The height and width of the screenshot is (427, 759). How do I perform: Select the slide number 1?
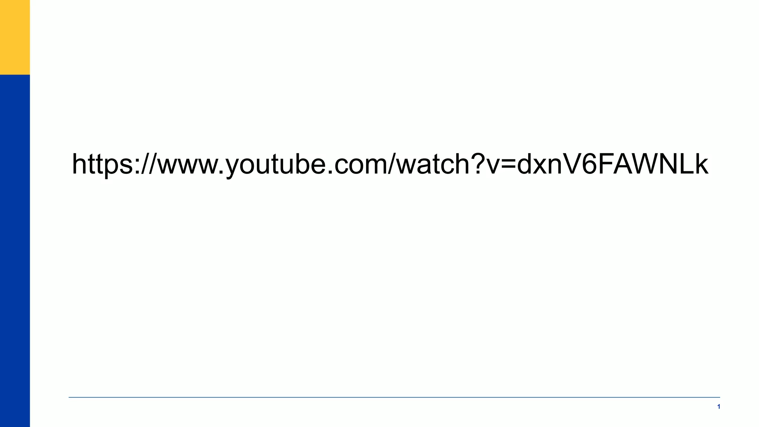[719, 407]
